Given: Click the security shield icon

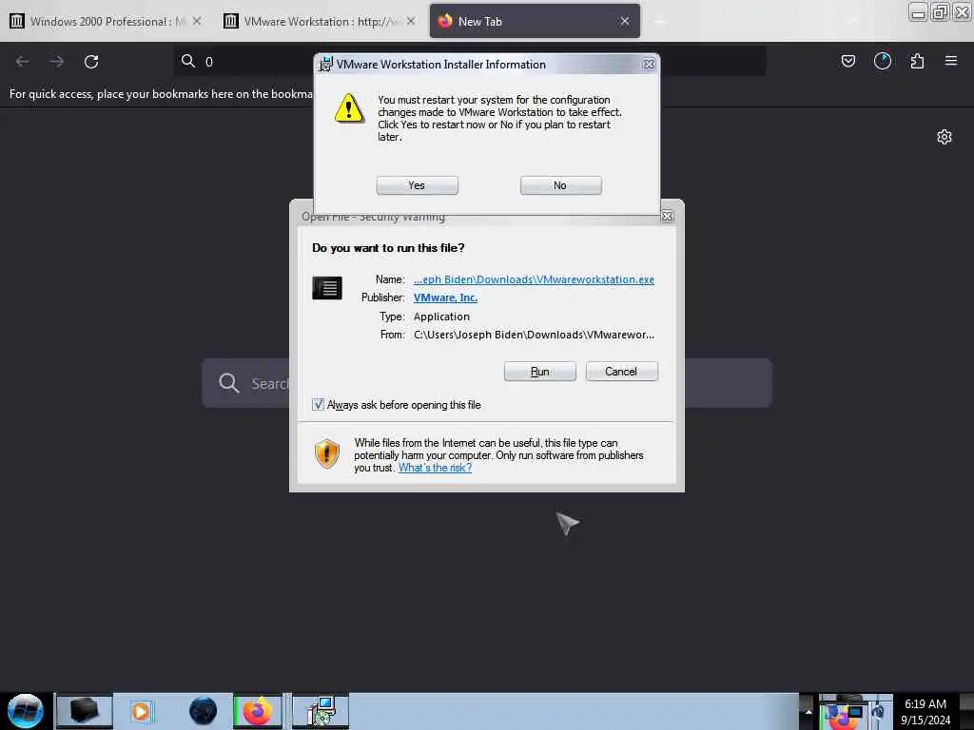Looking at the screenshot, I should (x=327, y=453).
